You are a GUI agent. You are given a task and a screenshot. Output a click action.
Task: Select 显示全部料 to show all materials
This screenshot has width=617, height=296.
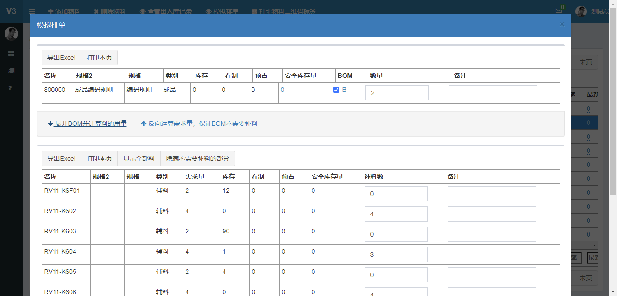point(139,159)
